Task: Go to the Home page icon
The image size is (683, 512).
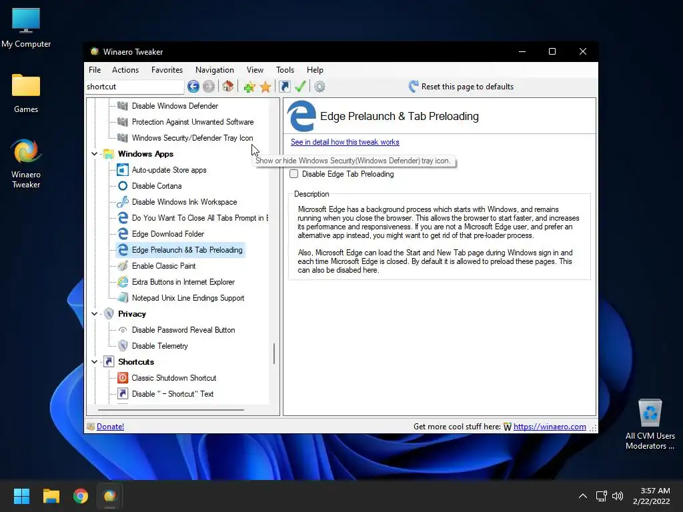Action: coord(228,86)
